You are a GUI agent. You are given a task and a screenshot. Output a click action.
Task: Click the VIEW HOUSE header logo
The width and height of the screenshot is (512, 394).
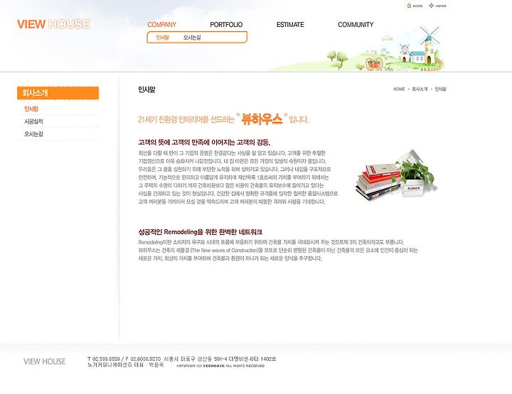(53, 24)
